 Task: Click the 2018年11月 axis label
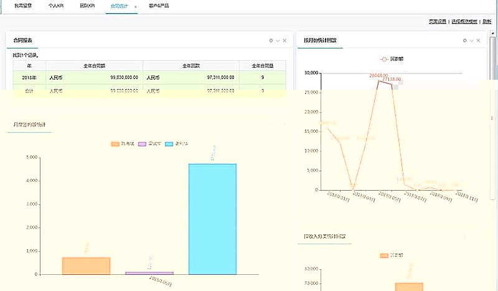click(466, 196)
